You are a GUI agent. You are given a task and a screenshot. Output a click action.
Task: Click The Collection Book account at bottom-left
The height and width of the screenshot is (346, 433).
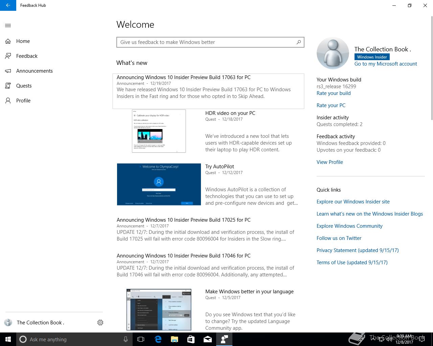click(x=41, y=323)
